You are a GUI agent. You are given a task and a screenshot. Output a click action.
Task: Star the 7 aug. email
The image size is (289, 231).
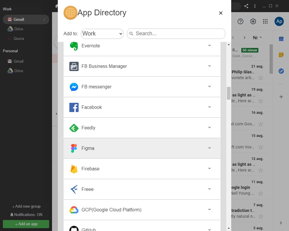[x=261, y=217]
